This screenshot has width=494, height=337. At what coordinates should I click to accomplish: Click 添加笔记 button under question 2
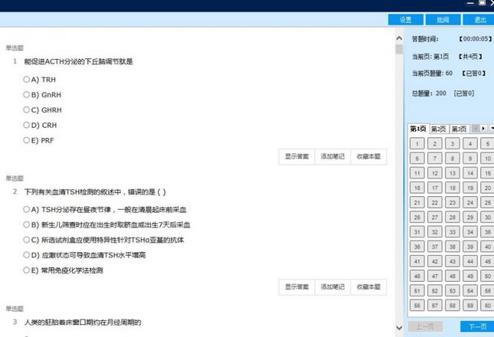point(332,286)
